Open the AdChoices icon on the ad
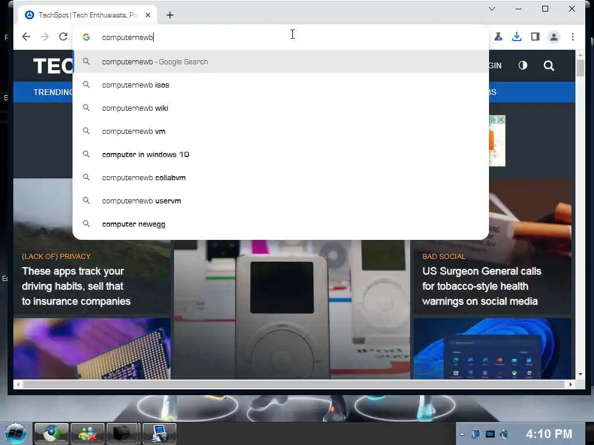 click(492, 119)
